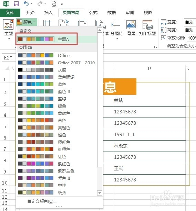Open the 公式 tab
The width and height of the screenshot is (196, 211).
pos(93,13)
